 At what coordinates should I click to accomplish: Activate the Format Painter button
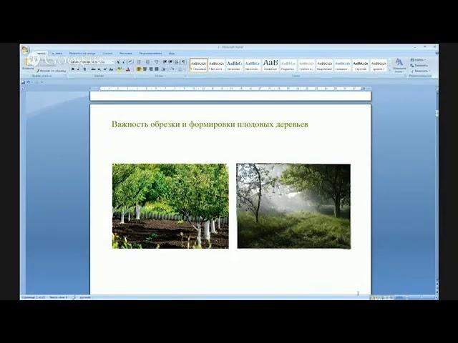pyautogui.click(x=52, y=71)
